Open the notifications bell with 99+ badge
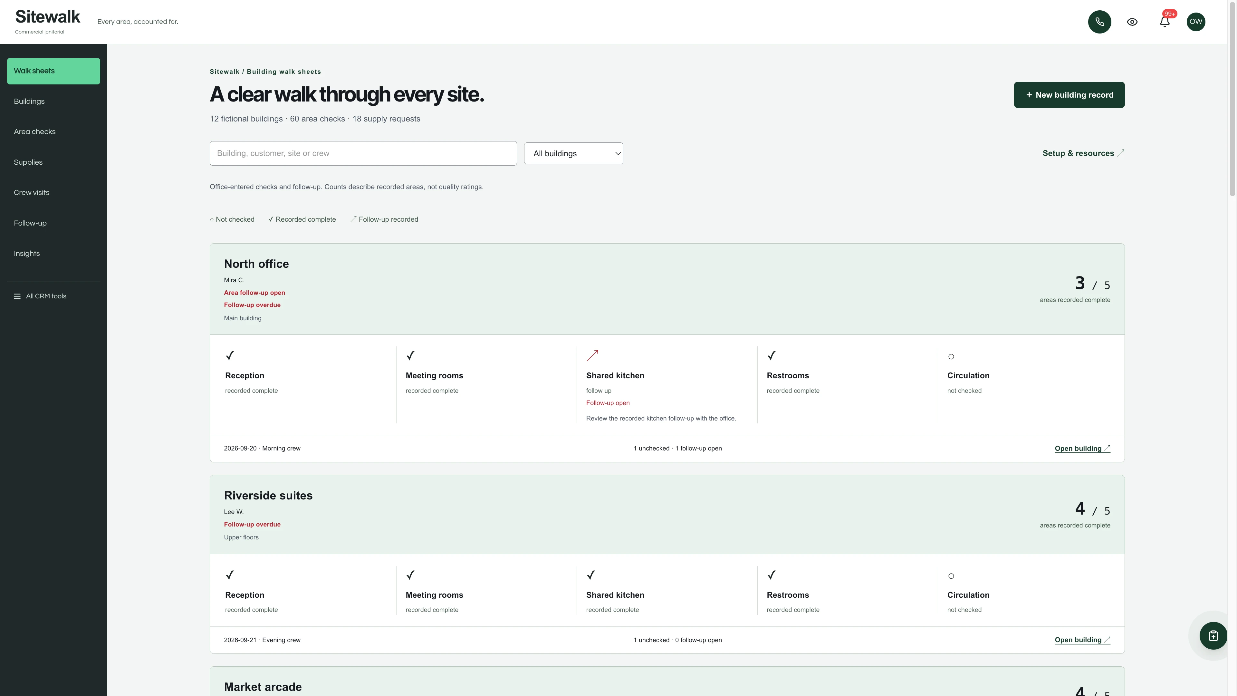The height and width of the screenshot is (696, 1237). [x=1165, y=22]
